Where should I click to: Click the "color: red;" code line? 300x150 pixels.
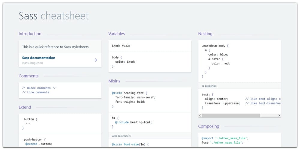tap(221, 63)
